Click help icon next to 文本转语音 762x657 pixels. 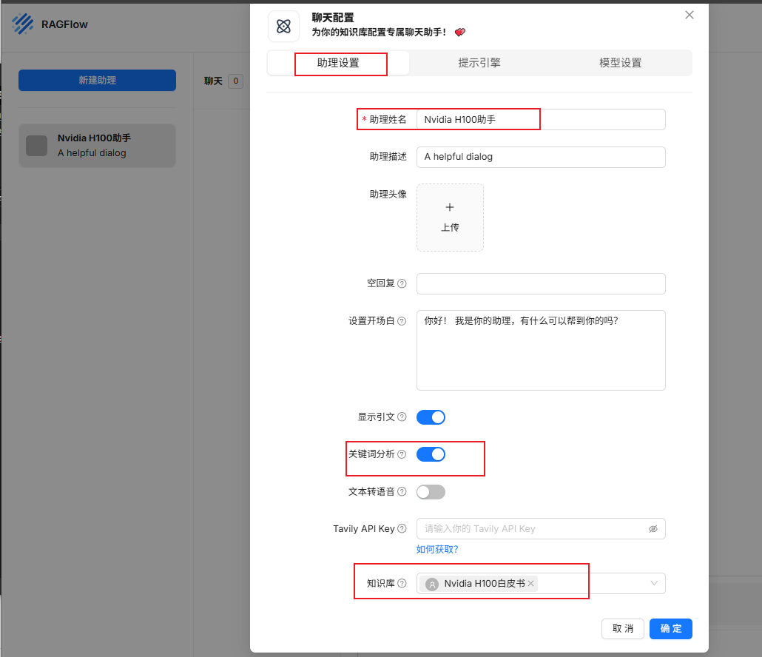[x=402, y=492]
